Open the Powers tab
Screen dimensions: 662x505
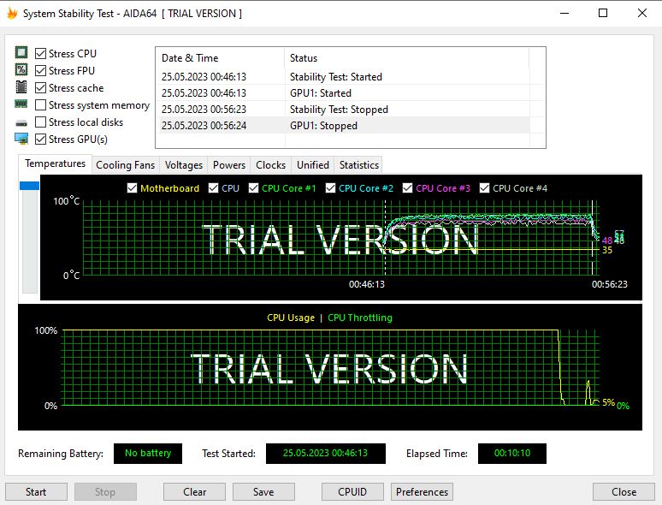tap(229, 165)
